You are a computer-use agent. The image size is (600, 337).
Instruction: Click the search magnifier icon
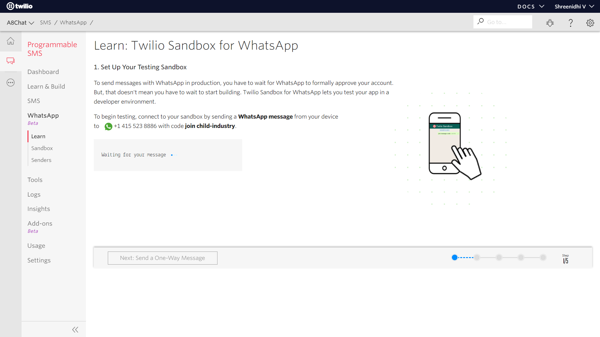click(x=481, y=22)
